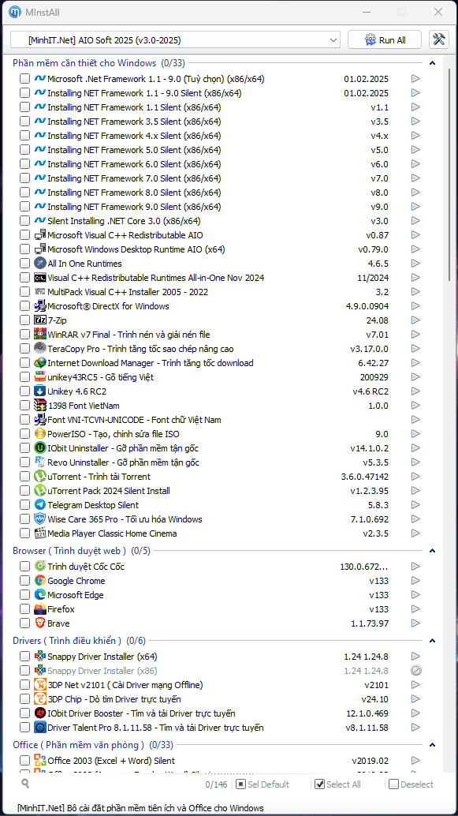Click the Brave browser icon
This screenshot has height=816, width=458.
point(40,623)
